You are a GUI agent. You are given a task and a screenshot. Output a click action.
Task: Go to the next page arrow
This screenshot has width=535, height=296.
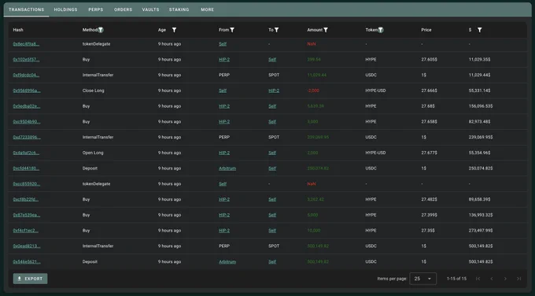[x=505, y=279]
